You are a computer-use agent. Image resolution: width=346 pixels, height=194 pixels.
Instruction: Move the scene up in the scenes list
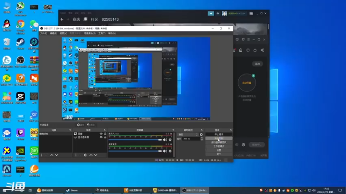coord(52,155)
